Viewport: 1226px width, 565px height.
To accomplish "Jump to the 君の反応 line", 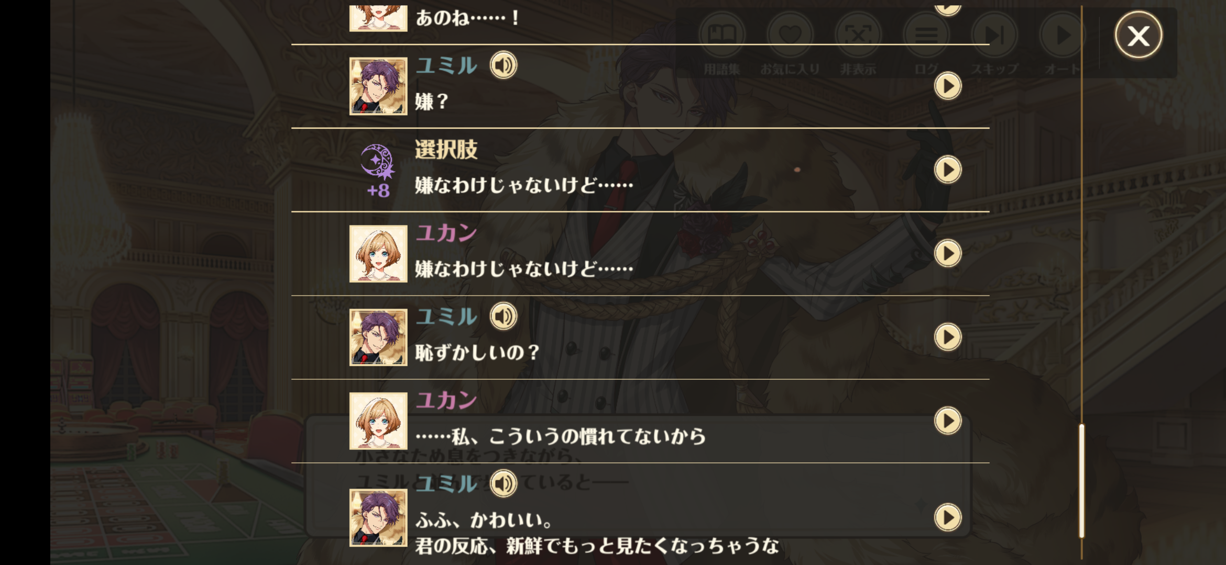I will 948,517.
